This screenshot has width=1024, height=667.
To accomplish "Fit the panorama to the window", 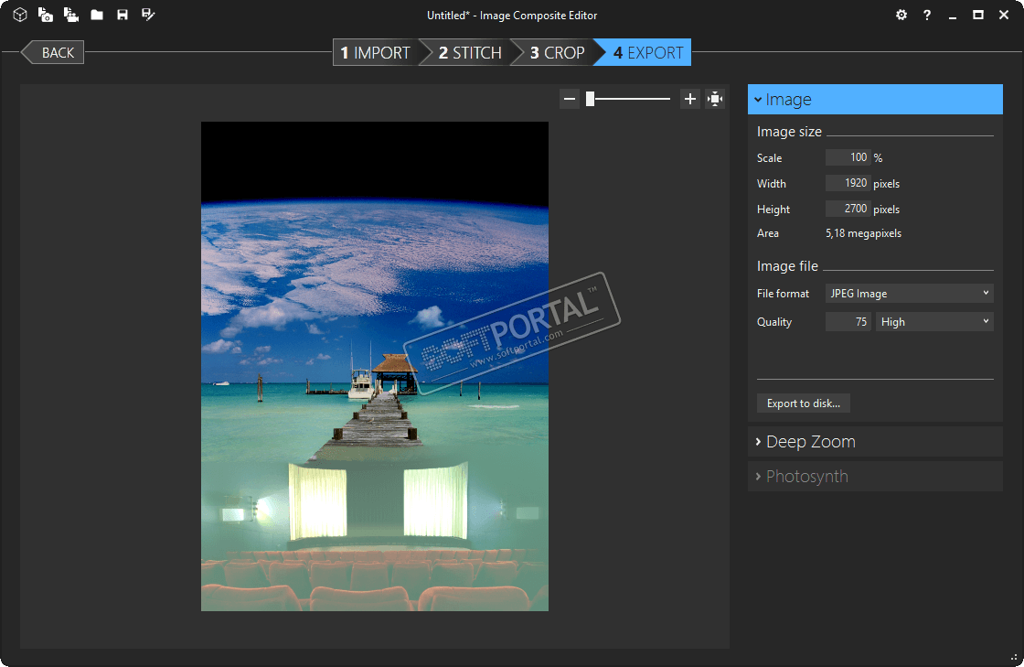I will pos(715,100).
